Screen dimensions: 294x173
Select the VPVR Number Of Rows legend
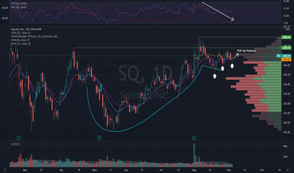point(34,36)
